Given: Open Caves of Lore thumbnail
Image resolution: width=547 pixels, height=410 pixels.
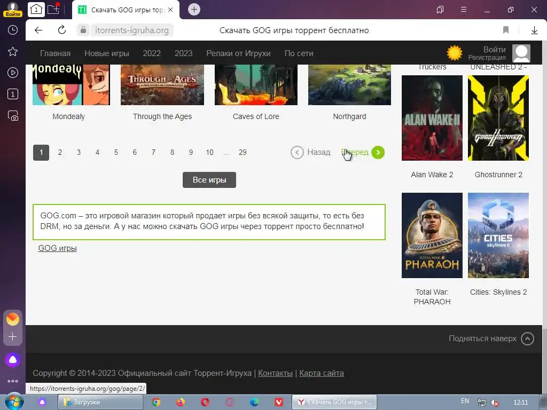Looking at the screenshot, I should [256, 85].
